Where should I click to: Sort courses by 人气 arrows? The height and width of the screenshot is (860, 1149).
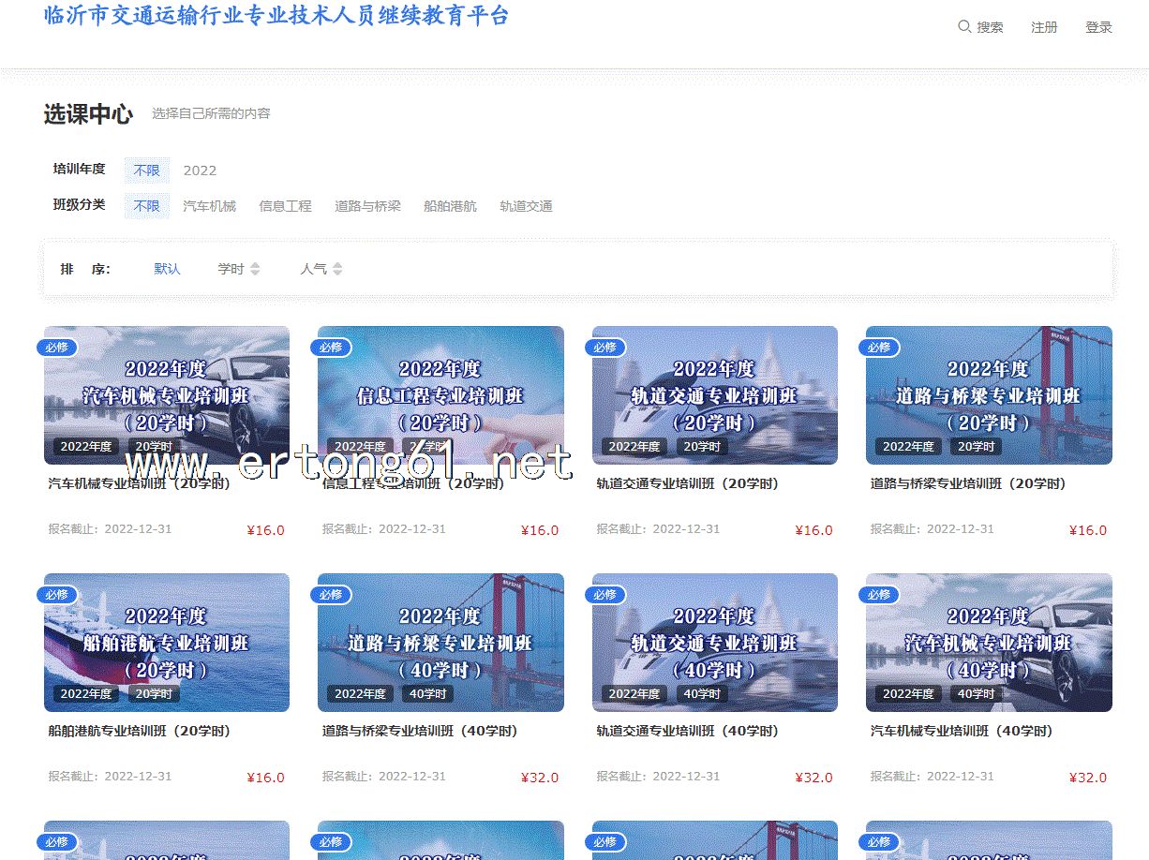coord(337,269)
